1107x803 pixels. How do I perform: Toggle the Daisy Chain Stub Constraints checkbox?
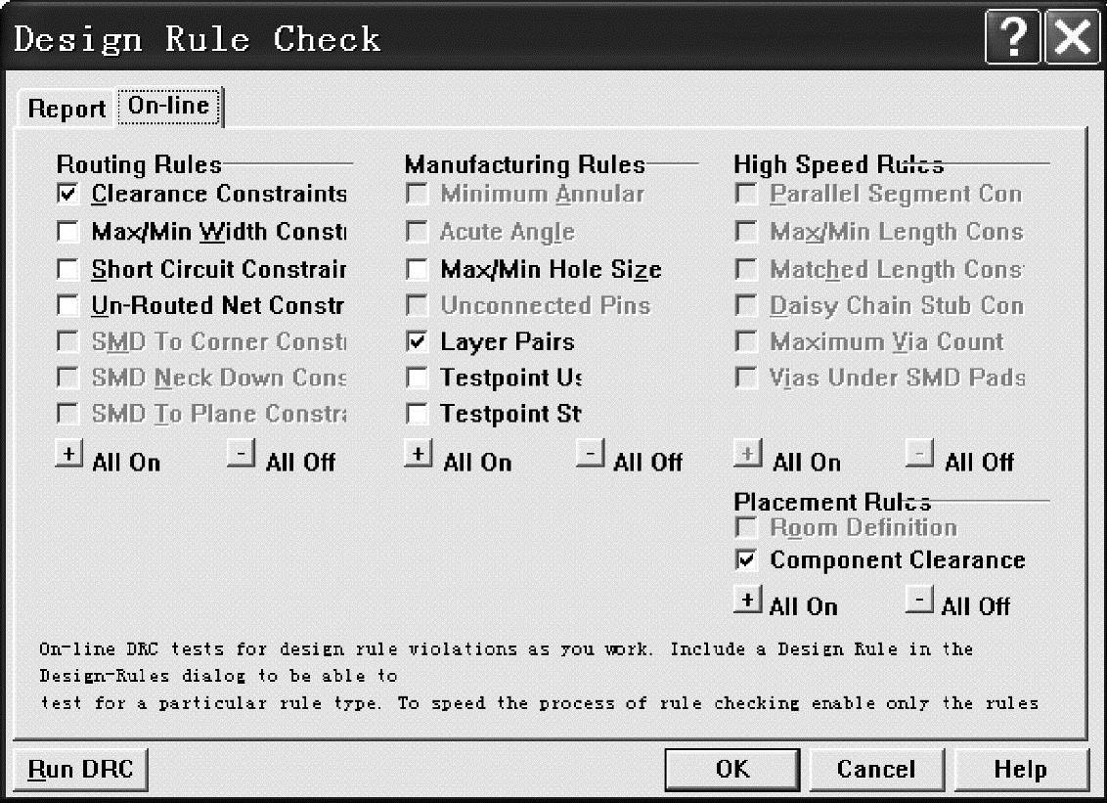[x=746, y=305]
